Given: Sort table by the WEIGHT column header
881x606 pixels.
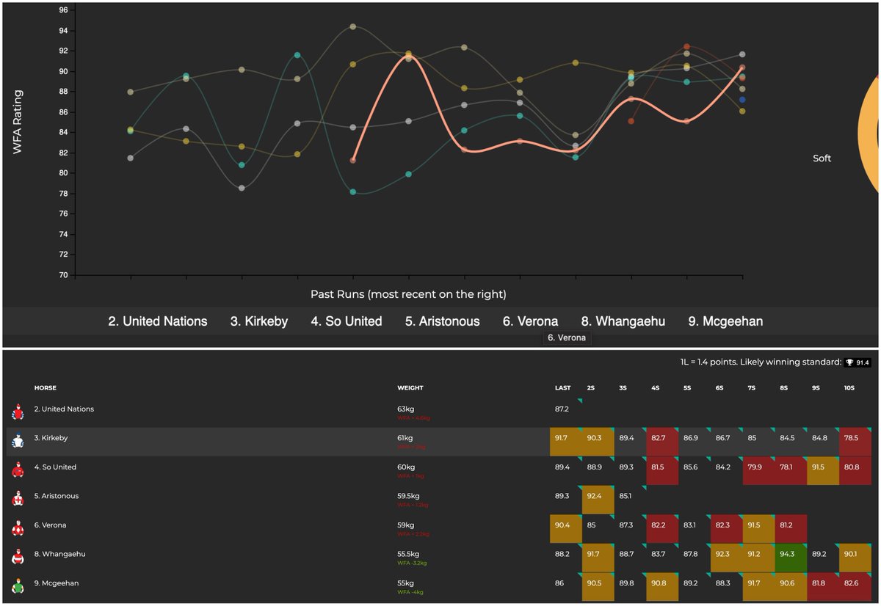Looking at the screenshot, I should click(x=410, y=387).
